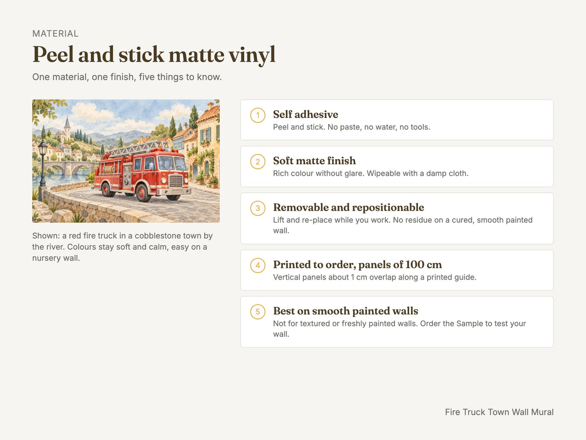
Task: Click Printed to order panels heading
Action: click(357, 265)
